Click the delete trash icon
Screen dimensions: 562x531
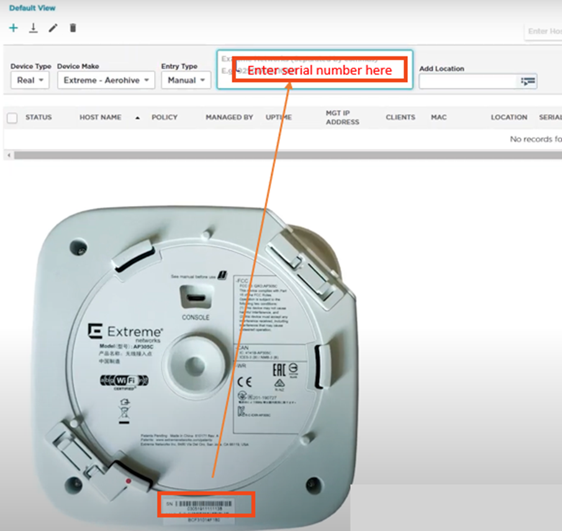[71, 28]
